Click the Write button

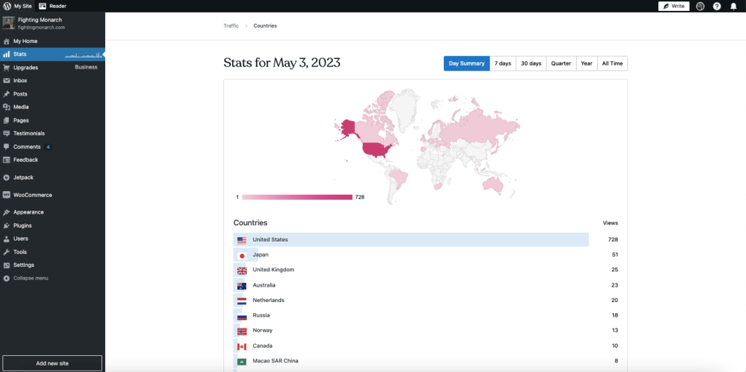click(673, 6)
